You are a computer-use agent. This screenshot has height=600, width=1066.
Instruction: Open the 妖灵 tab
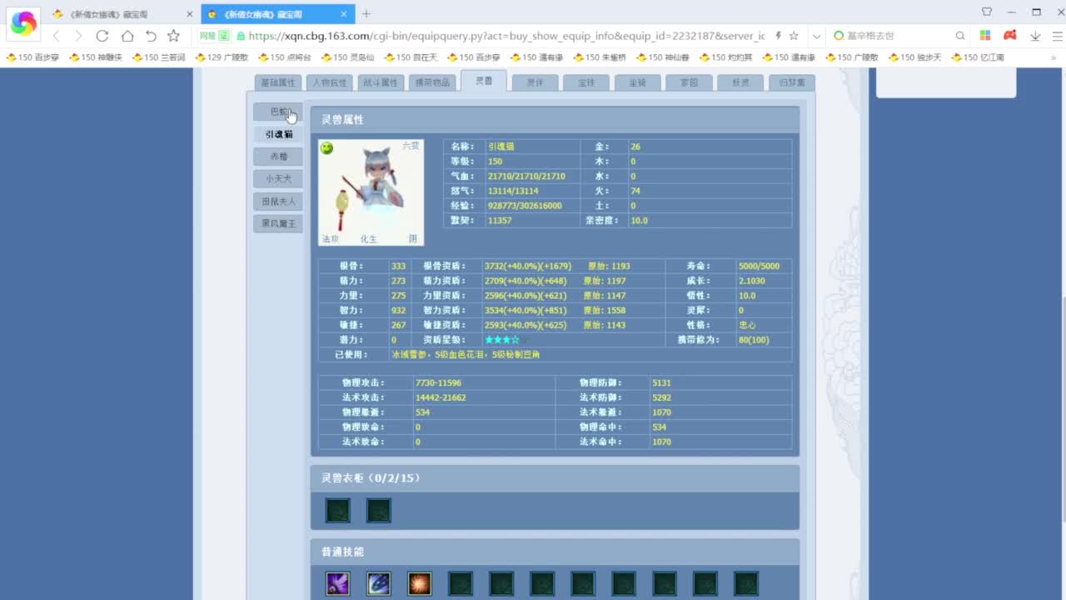tap(740, 82)
